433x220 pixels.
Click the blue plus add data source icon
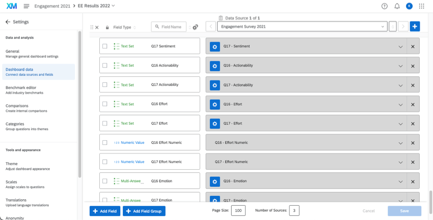click(415, 26)
